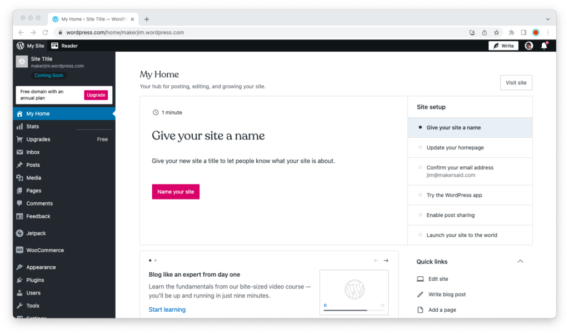Select the 'Update your homepage' setup step
Image resolution: width=569 pixels, height=334 pixels.
470,147
